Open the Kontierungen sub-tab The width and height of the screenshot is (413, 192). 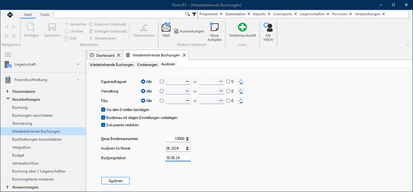pos(147,65)
